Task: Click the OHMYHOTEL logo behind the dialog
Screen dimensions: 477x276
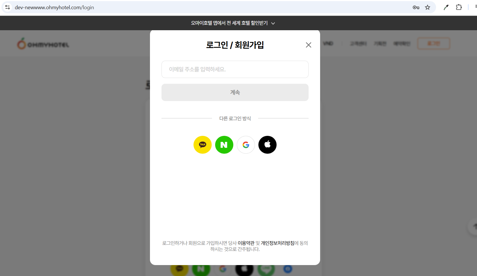Action: coord(43,44)
